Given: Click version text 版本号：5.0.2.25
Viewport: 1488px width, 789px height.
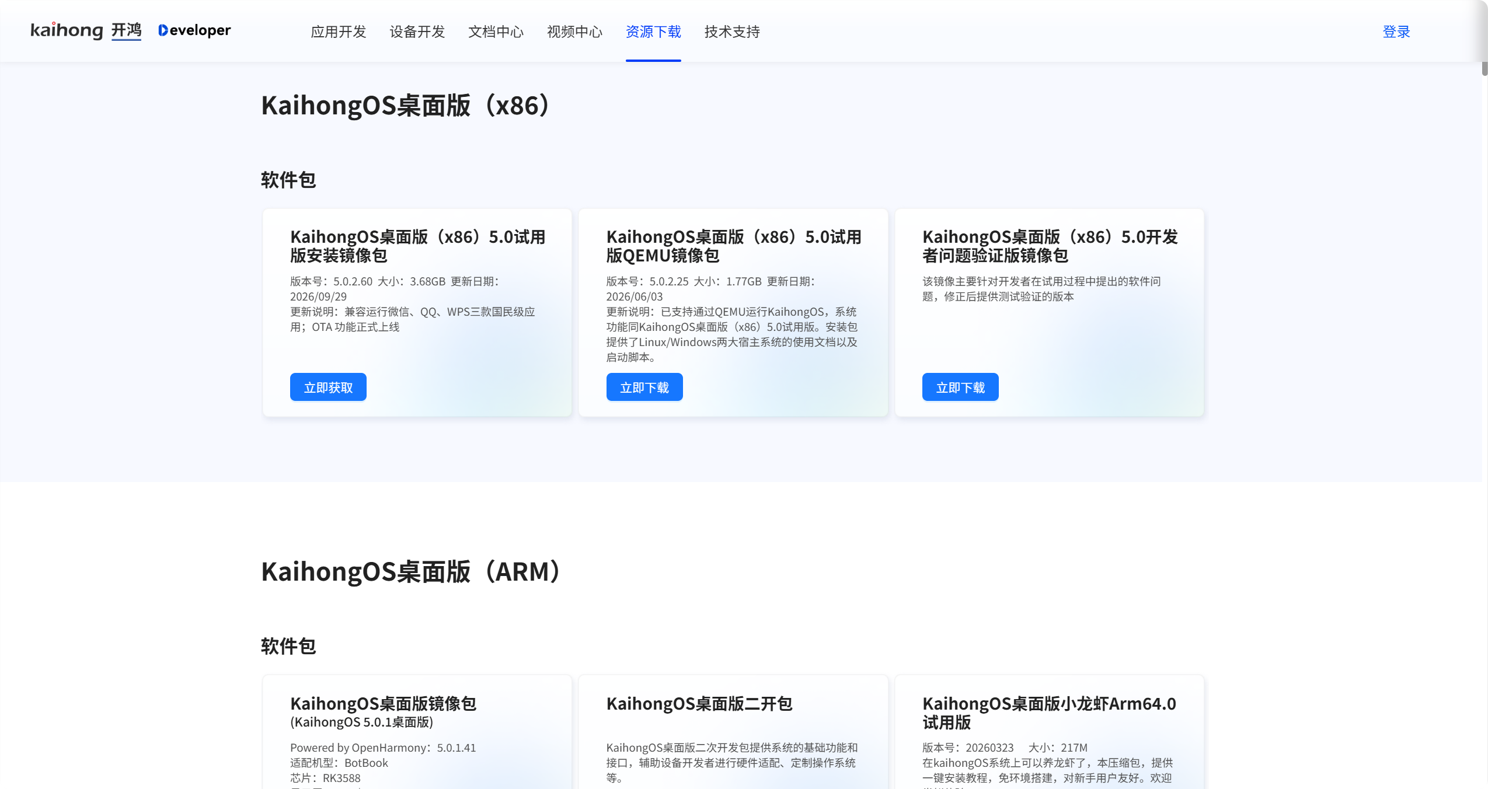Looking at the screenshot, I should [647, 281].
